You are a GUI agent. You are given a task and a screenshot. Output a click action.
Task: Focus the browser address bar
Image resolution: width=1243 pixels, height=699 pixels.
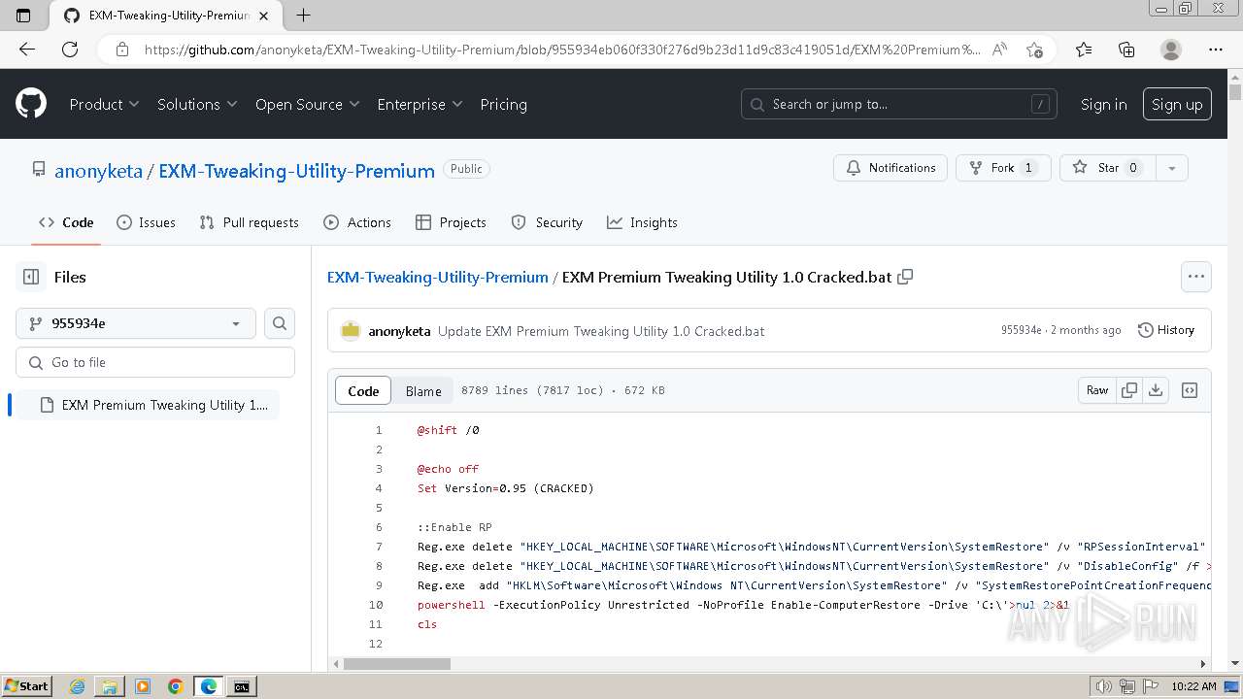point(561,50)
